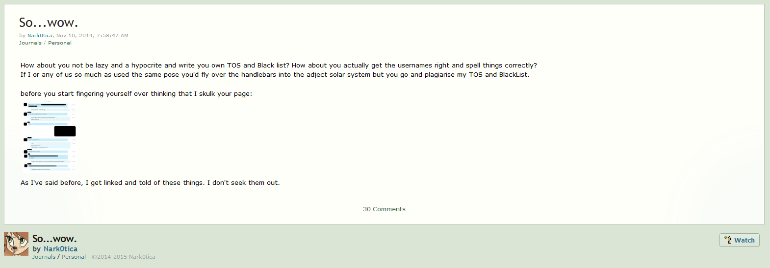Open the Journals link in the footer
770x268 pixels.
click(44, 257)
